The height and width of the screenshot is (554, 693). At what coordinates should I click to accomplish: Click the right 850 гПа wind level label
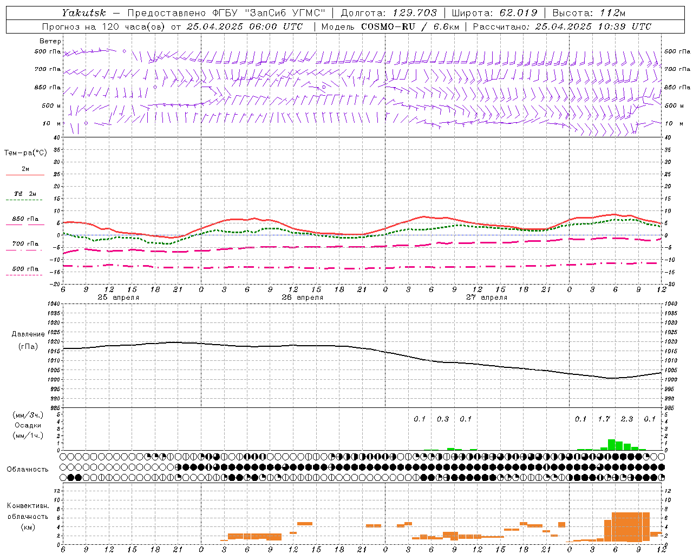[677, 87]
